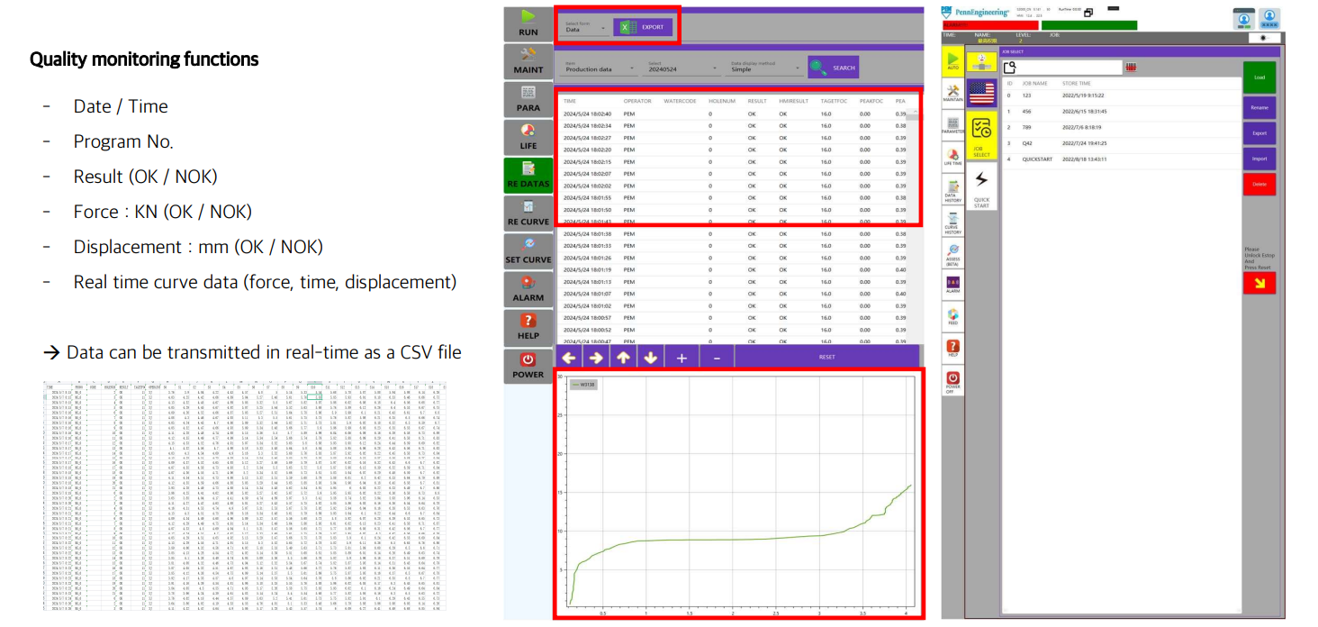Screen dimensions: 1318x627
Task: Open the MAINT maintenance panel
Action: (528, 61)
